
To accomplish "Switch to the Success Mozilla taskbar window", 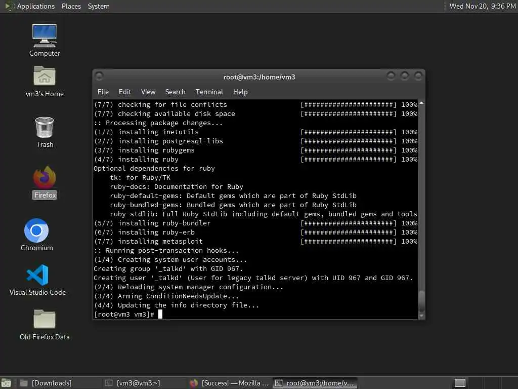I will (230, 383).
